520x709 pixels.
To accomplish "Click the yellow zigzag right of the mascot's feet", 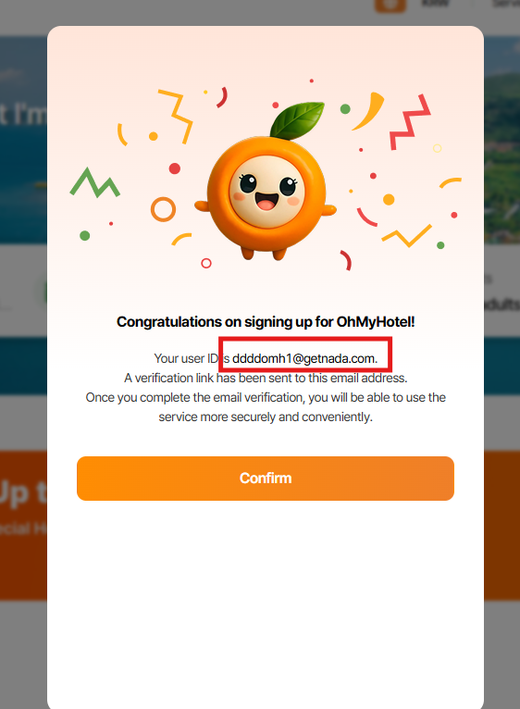I will click(x=406, y=236).
